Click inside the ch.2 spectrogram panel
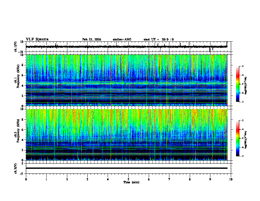 point(126,135)
